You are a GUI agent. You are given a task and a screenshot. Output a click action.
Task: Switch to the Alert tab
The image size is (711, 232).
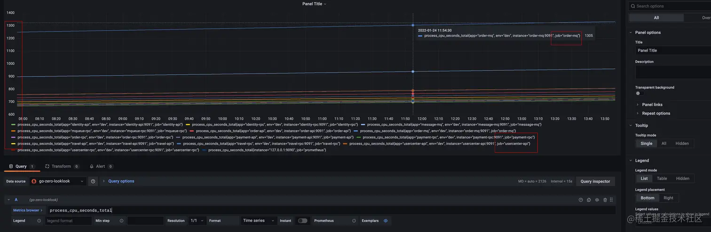101,166
